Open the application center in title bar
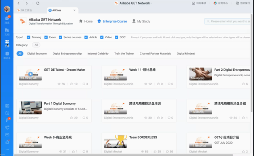Image resolution: width=254 pixels, height=156 pixels. (221, 3)
